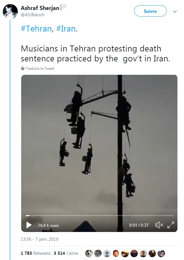Click the cartoon face liker avatar
Image resolution: width=184 pixels, height=260 pixels.
(x=116, y=253)
